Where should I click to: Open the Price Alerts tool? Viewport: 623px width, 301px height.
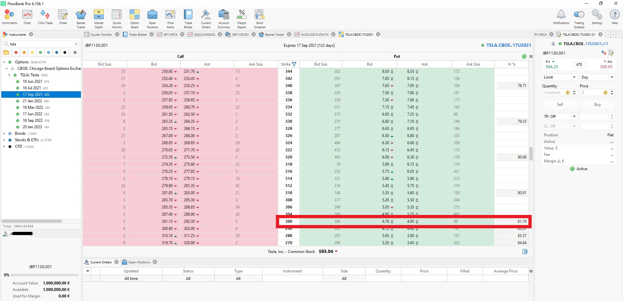pyautogui.click(x=170, y=19)
